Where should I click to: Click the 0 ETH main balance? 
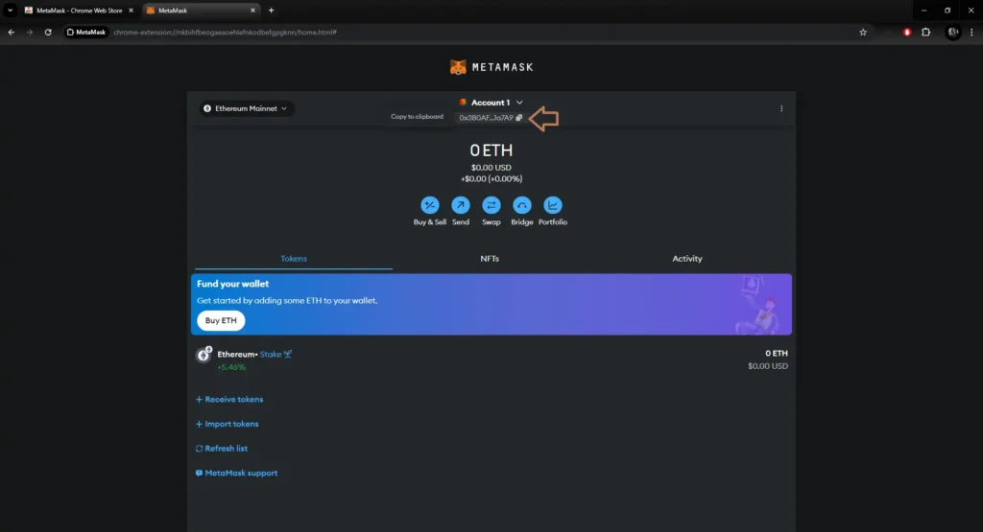491,150
